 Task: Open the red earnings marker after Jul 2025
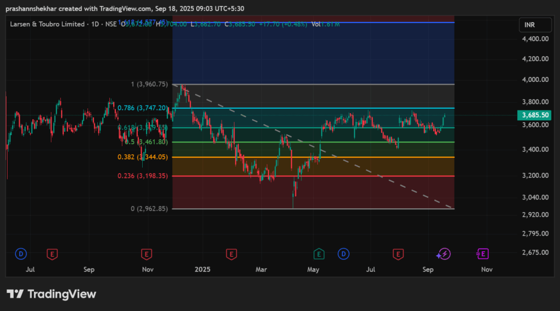click(x=398, y=254)
